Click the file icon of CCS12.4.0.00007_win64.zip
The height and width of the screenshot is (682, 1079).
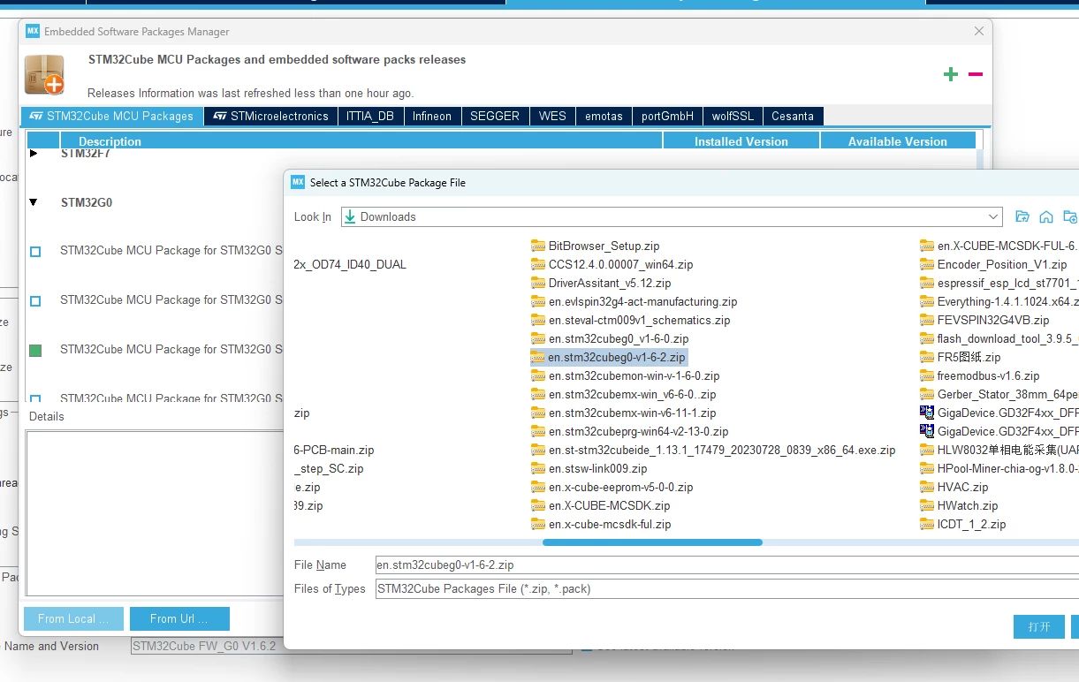[538, 264]
